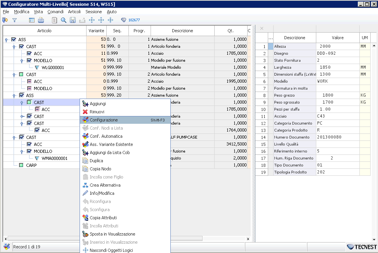
Task: Click Disegno value field DDD-092
Action: (338, 53)
